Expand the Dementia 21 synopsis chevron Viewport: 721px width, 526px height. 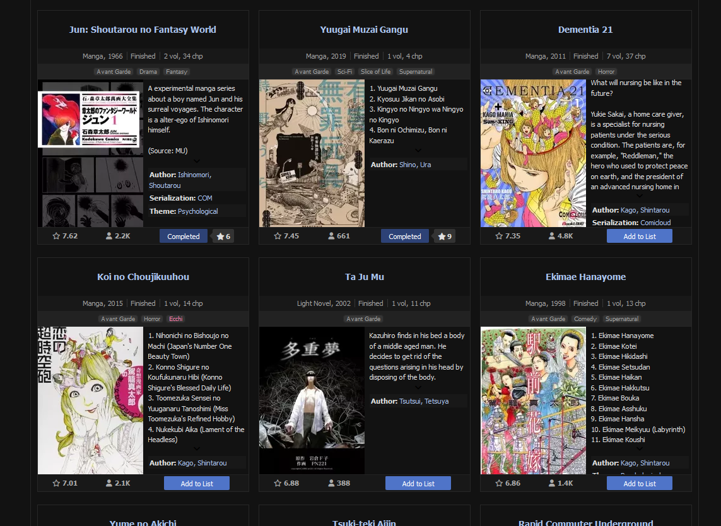pos(639,196)
